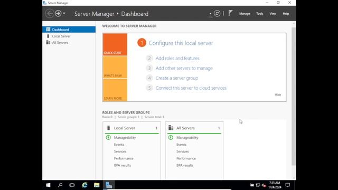338x190 pixels.
Task: Open the View menu
Action: 273,14
